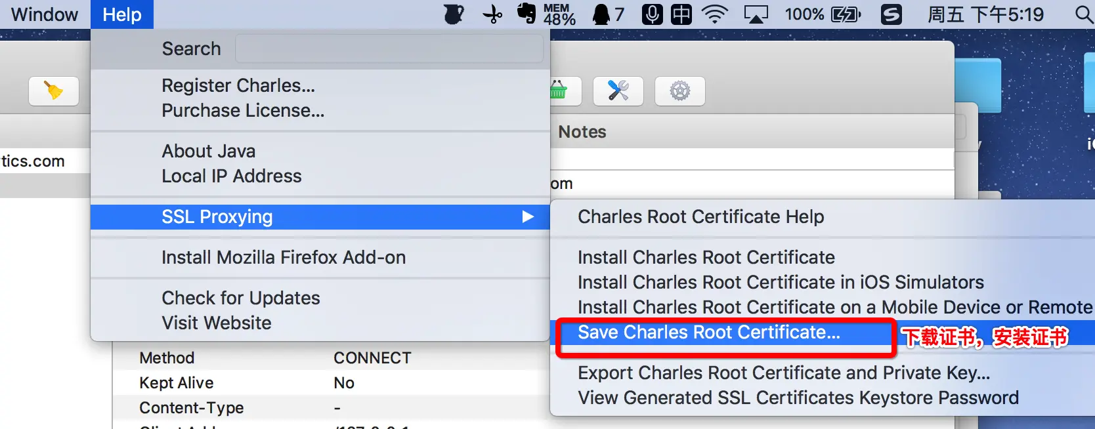
Task: Click the Chinese input method icon
Action: pos(681,14)
